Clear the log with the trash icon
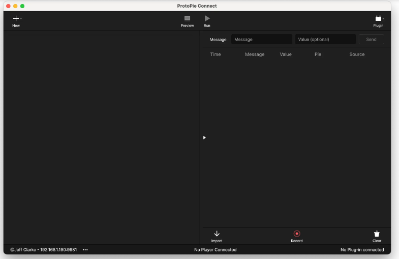 pyautogui.click(x=377, y=234)
